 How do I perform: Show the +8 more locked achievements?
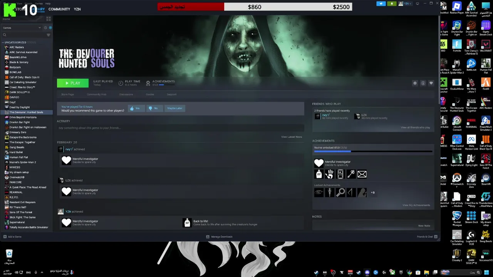[x=372, y=192]
